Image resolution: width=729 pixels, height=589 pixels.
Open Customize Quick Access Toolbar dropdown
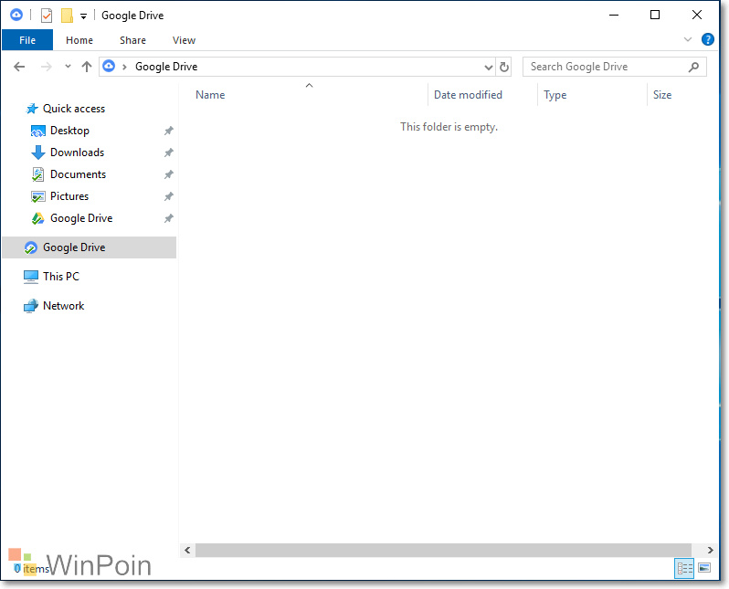pyautogui.click(x=84, y=16)
